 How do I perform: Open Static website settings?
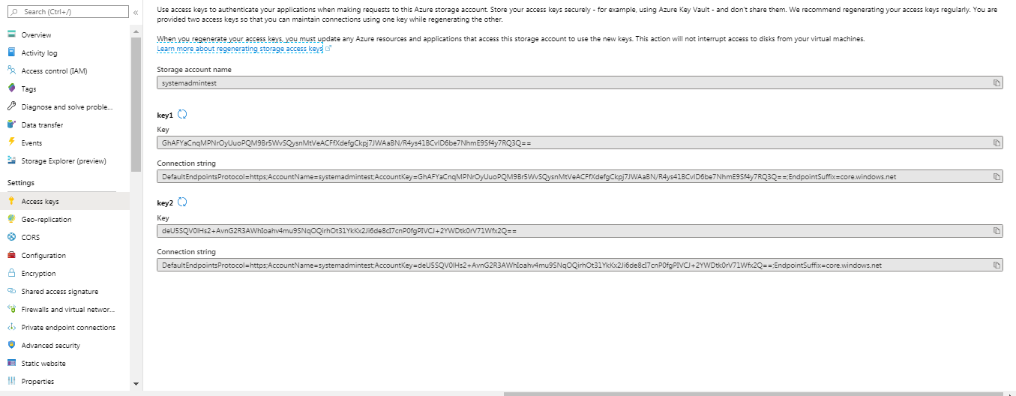click(43, 364)
